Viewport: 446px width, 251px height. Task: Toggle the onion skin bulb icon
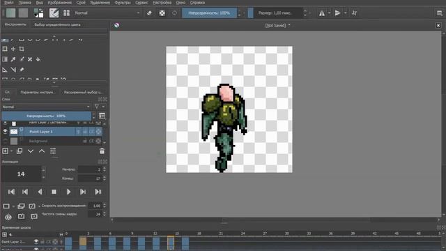[x=8, y=217]
